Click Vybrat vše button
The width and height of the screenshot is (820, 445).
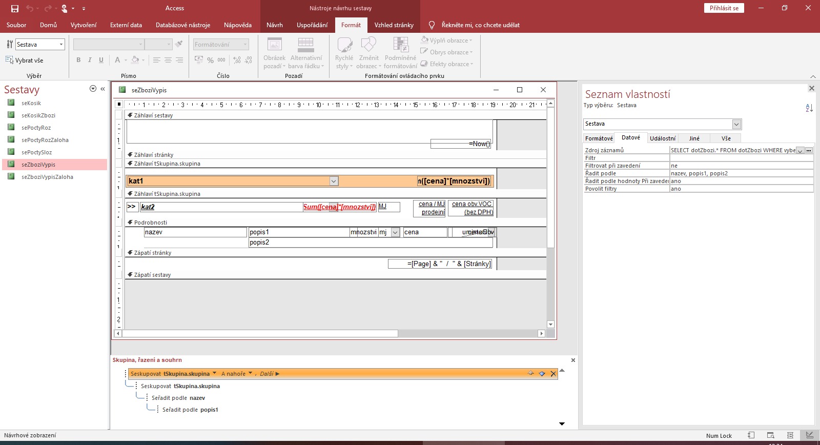[x=25, y=60]
